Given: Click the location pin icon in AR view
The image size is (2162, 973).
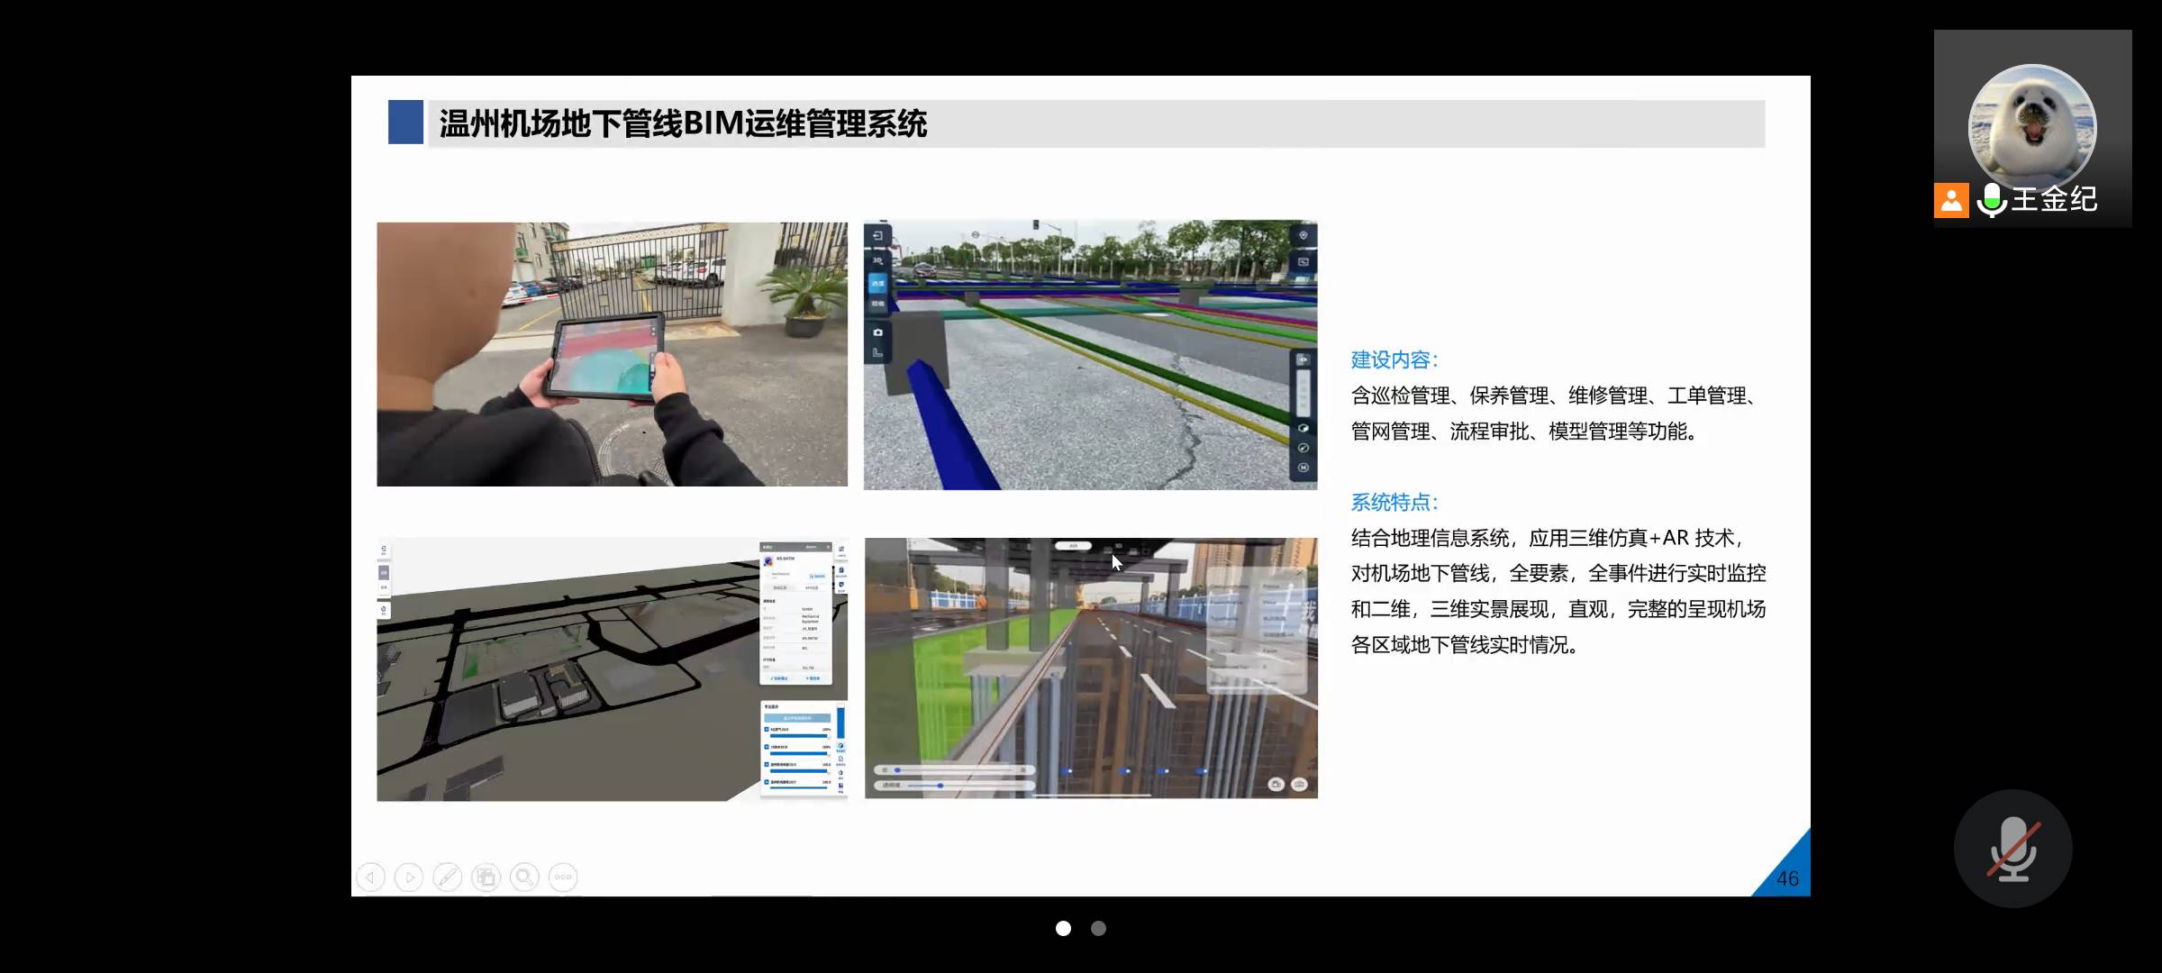Looking at the screenshot, I should [x=1303, y=236].
